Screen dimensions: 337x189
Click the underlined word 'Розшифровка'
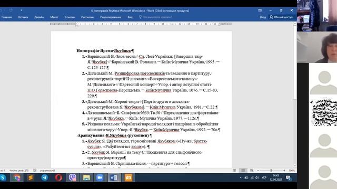pyautogui.click(x=126, y=73)
